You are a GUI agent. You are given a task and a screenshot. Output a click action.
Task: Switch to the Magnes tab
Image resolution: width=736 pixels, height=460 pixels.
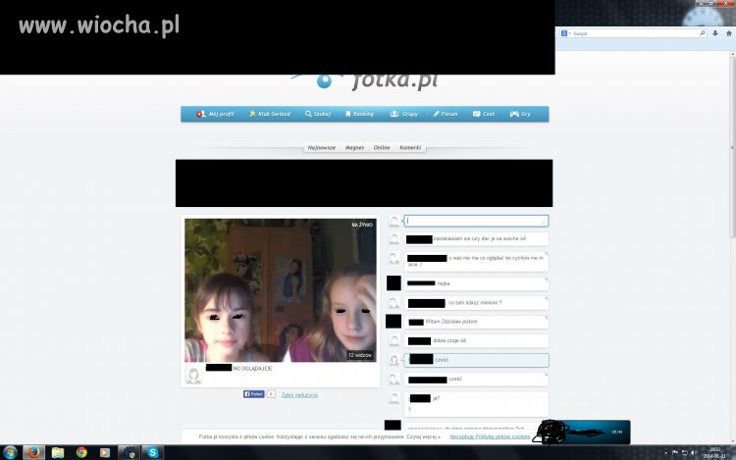click(354, 148)
